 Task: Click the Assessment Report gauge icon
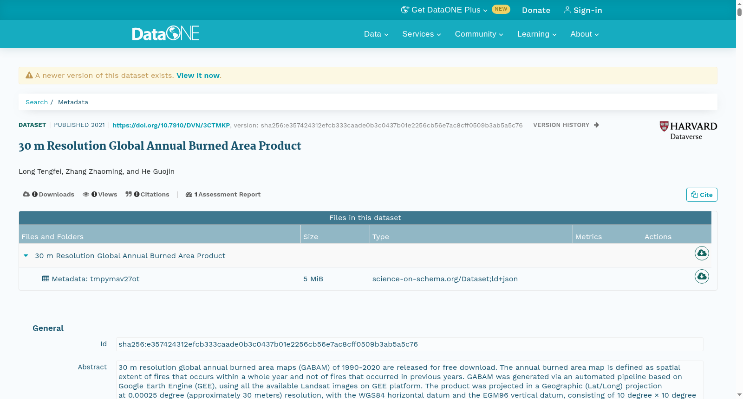[x=189, y=195]
